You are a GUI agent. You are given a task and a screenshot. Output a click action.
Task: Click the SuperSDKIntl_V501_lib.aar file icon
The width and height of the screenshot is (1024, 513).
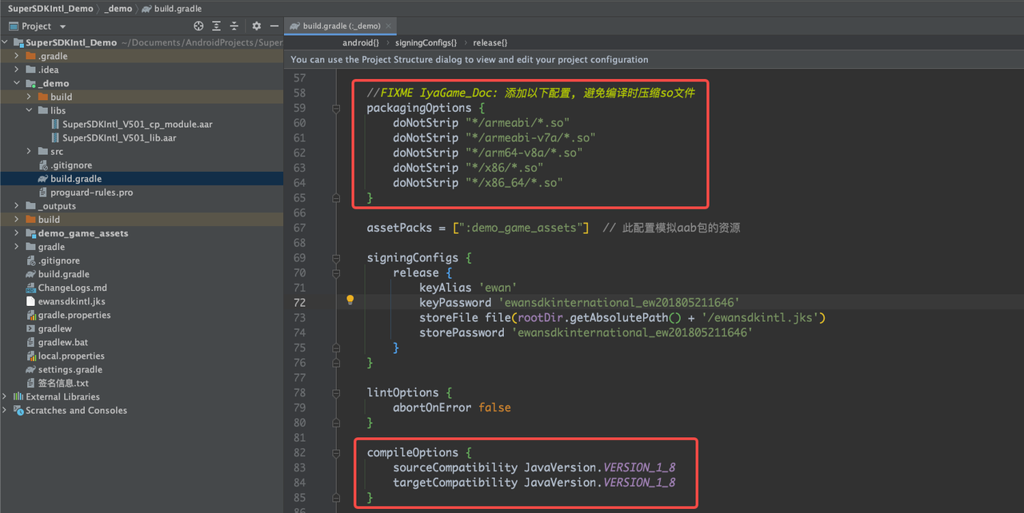[55, 138]
